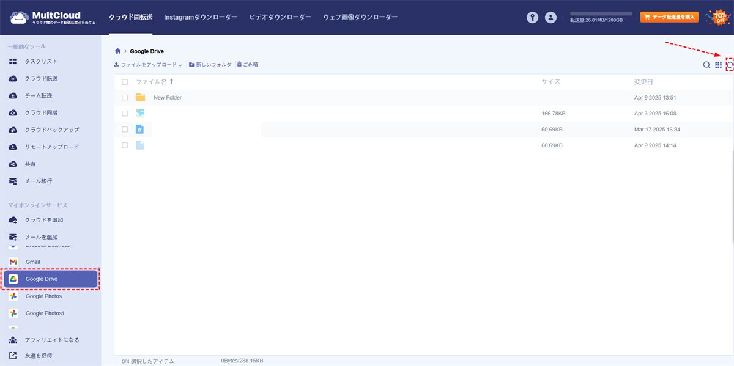
Task: Click the refresh icon
Action: click(730, 65)
